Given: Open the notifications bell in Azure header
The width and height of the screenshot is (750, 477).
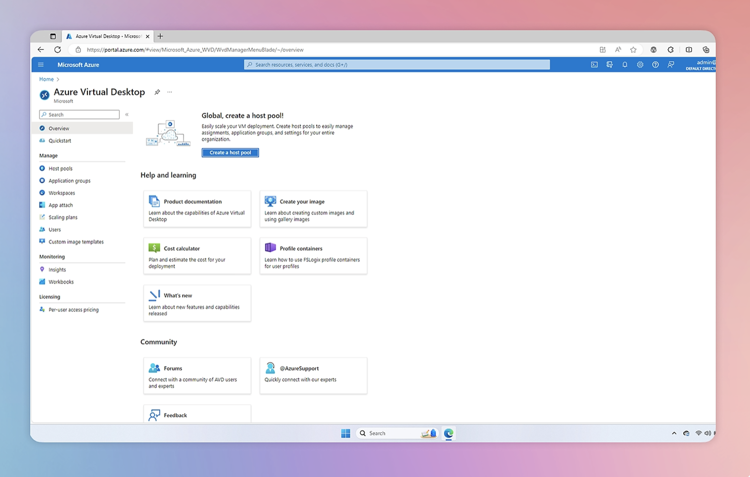Looking at the screenshot, I should [x=625, y=65].
